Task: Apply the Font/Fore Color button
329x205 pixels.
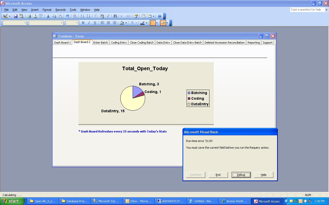Action: point(132,23)
